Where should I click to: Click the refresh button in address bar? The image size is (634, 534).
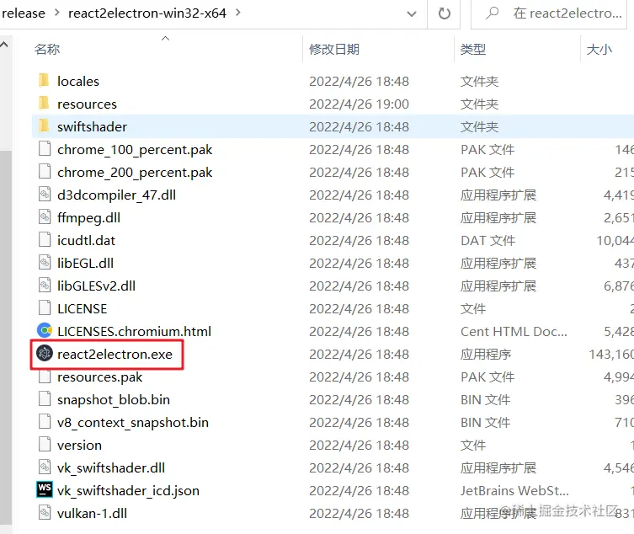[x=445, y=13]
